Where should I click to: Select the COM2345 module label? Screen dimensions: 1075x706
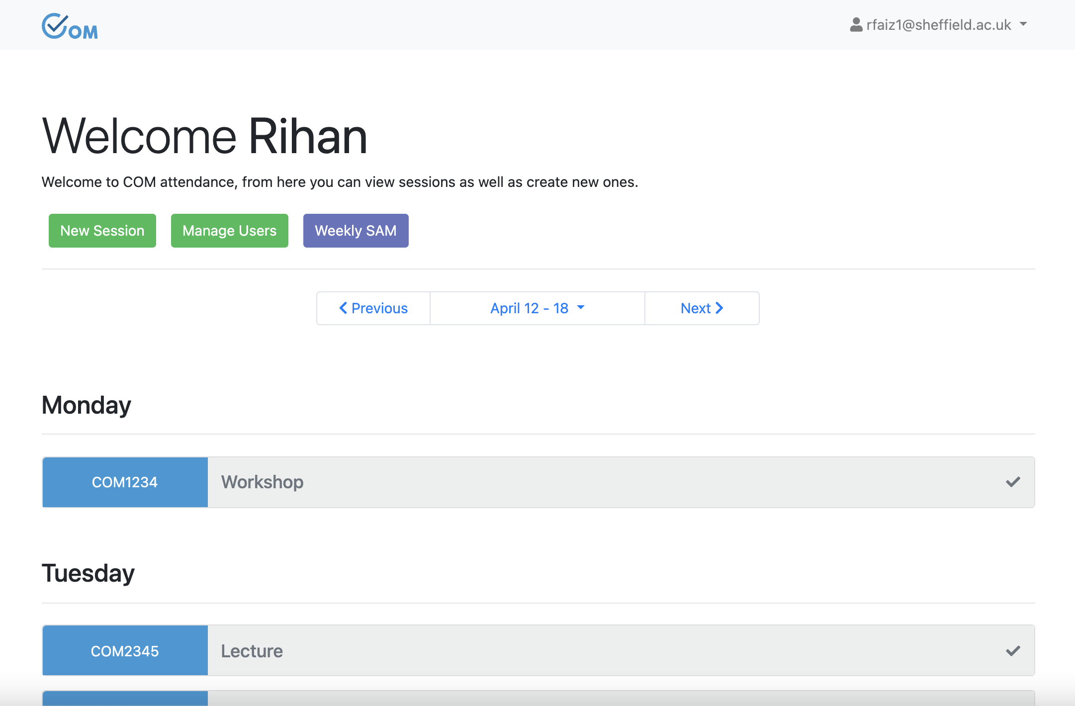click(125, 651)
